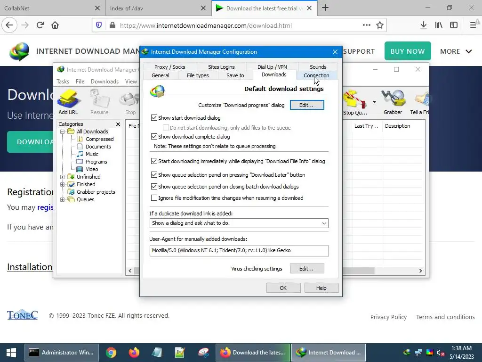
Task: Click the User-Agent text field
Action: [x=239, y=251]
